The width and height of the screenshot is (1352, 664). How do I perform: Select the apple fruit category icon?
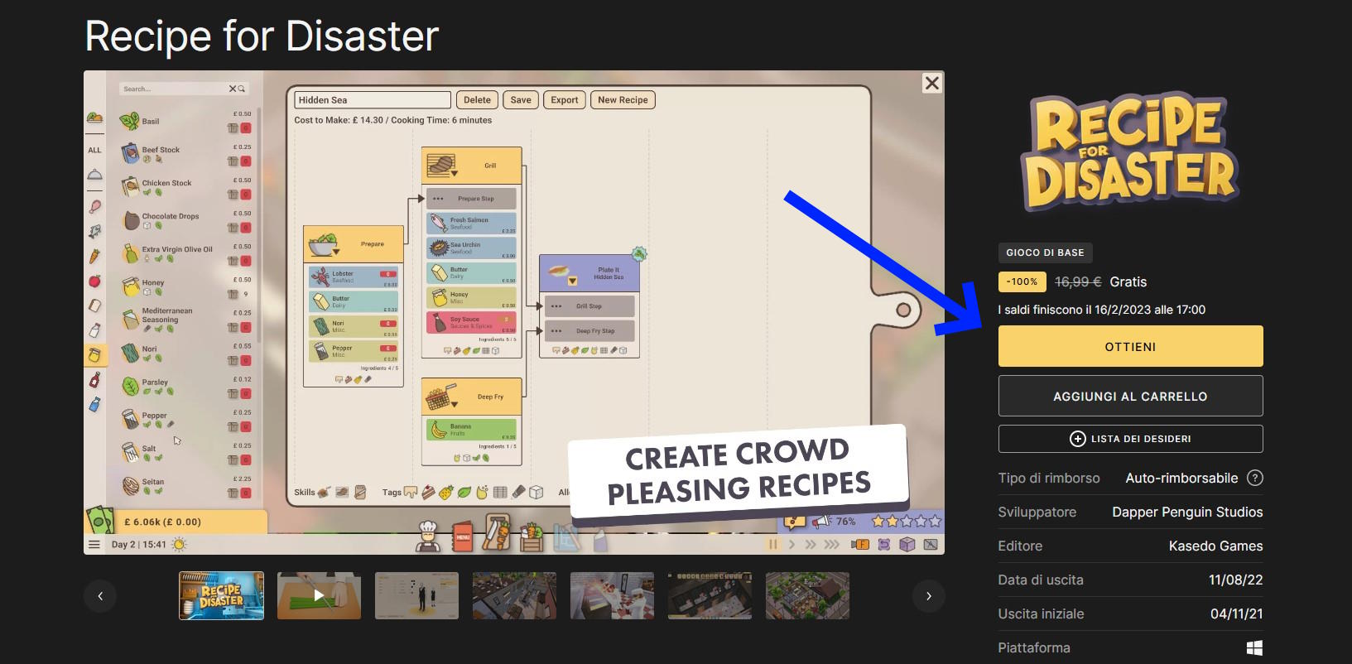[94, 281]
